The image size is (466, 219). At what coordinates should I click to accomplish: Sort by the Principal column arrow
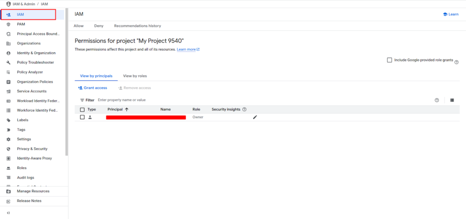(127, 110)
